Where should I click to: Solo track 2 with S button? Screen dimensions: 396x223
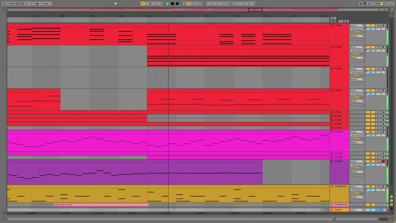coord(378,47)
